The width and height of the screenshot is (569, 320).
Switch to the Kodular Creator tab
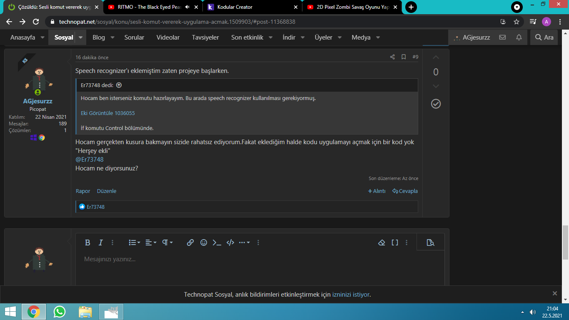(252, 7)
